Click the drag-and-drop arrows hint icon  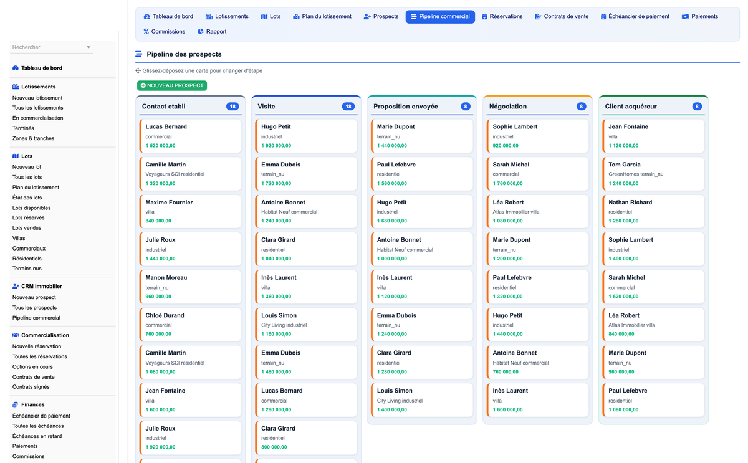[138, 71]
